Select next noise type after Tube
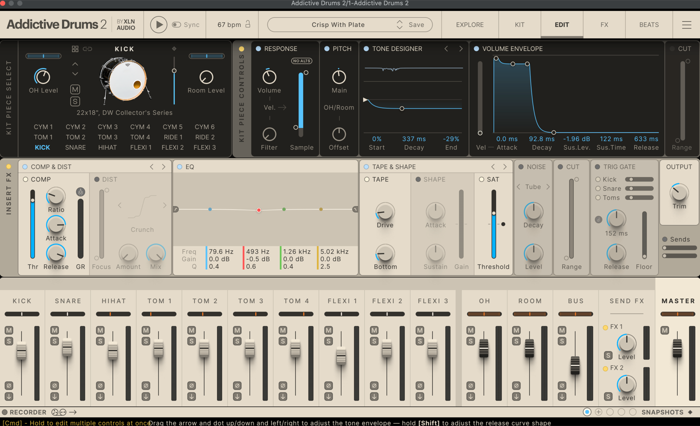Viewport: 700px width, 426px height. (548, 186)
